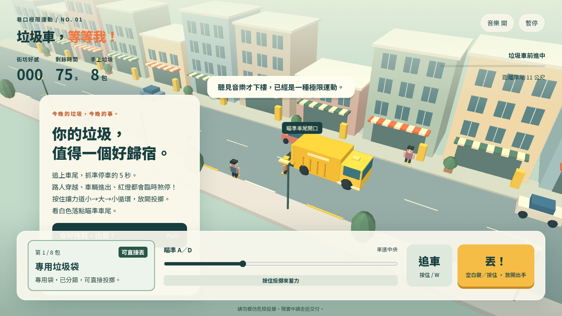Toggle the 音樂 開 music button
The image size is (562, 316).
(497, 23)
